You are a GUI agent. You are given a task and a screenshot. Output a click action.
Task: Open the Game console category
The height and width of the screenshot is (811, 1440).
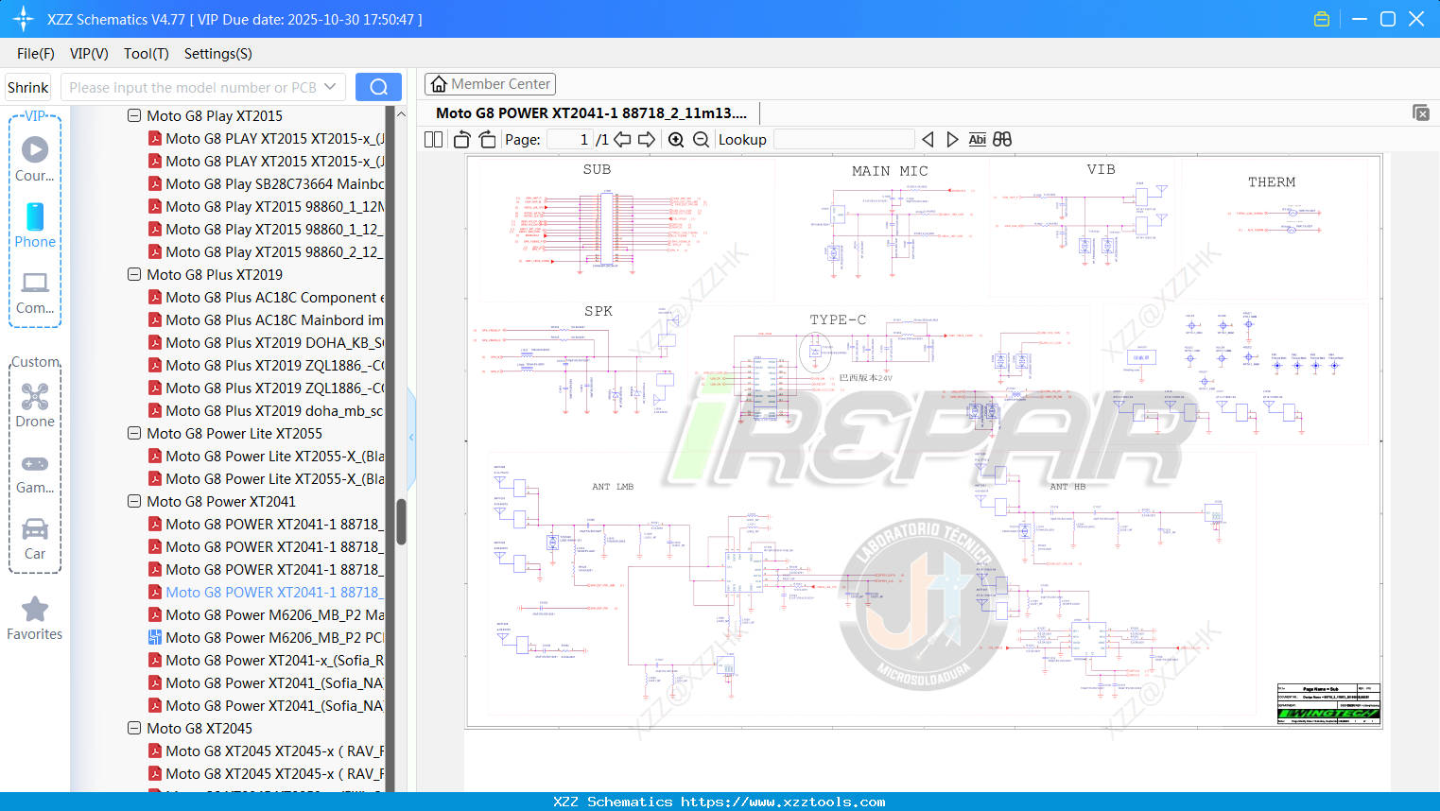(x=35, y=473)
